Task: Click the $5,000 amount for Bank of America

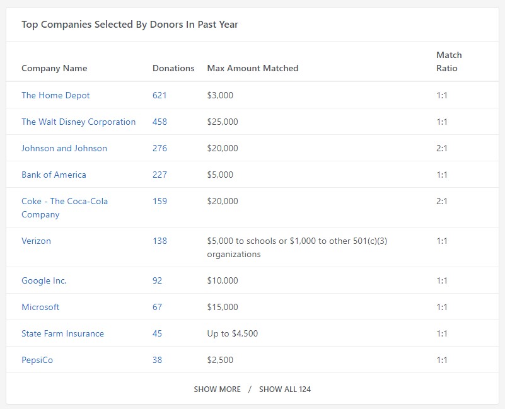Action: coord(220,175)
